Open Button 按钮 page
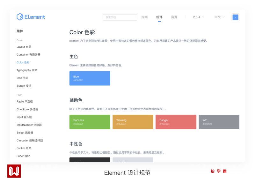 (24, 86)
